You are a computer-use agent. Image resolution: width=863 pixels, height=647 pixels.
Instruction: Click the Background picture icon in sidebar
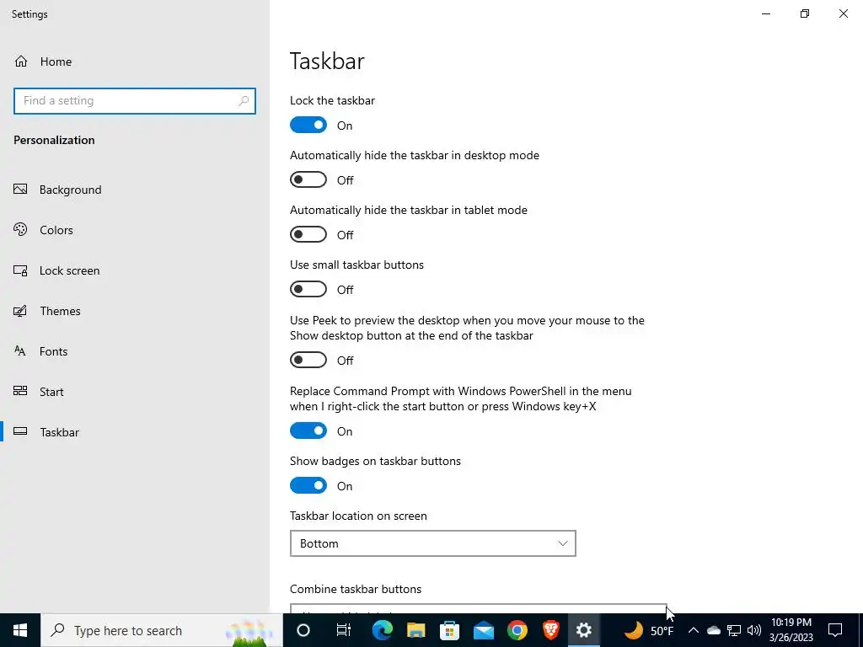20,190
